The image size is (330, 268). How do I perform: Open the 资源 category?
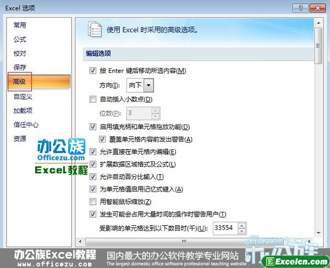[x=20, y=139]
